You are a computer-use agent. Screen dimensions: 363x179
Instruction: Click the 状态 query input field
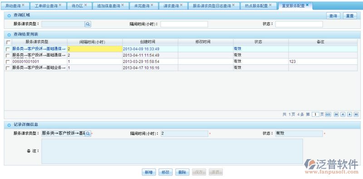pyautogui.click(x=299, y=24)
